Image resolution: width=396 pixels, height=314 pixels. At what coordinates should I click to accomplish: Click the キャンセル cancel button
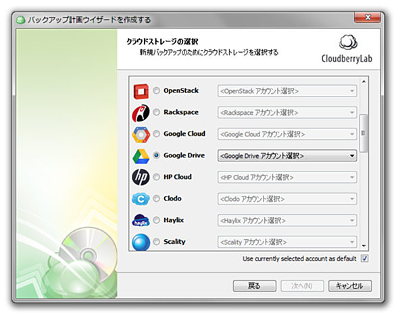coord(350,286)
